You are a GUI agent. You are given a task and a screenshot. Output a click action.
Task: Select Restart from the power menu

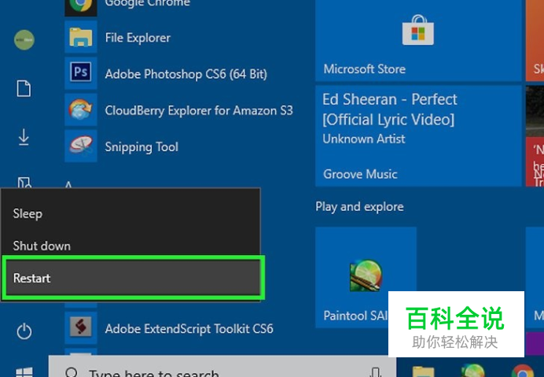coord(133,278)
